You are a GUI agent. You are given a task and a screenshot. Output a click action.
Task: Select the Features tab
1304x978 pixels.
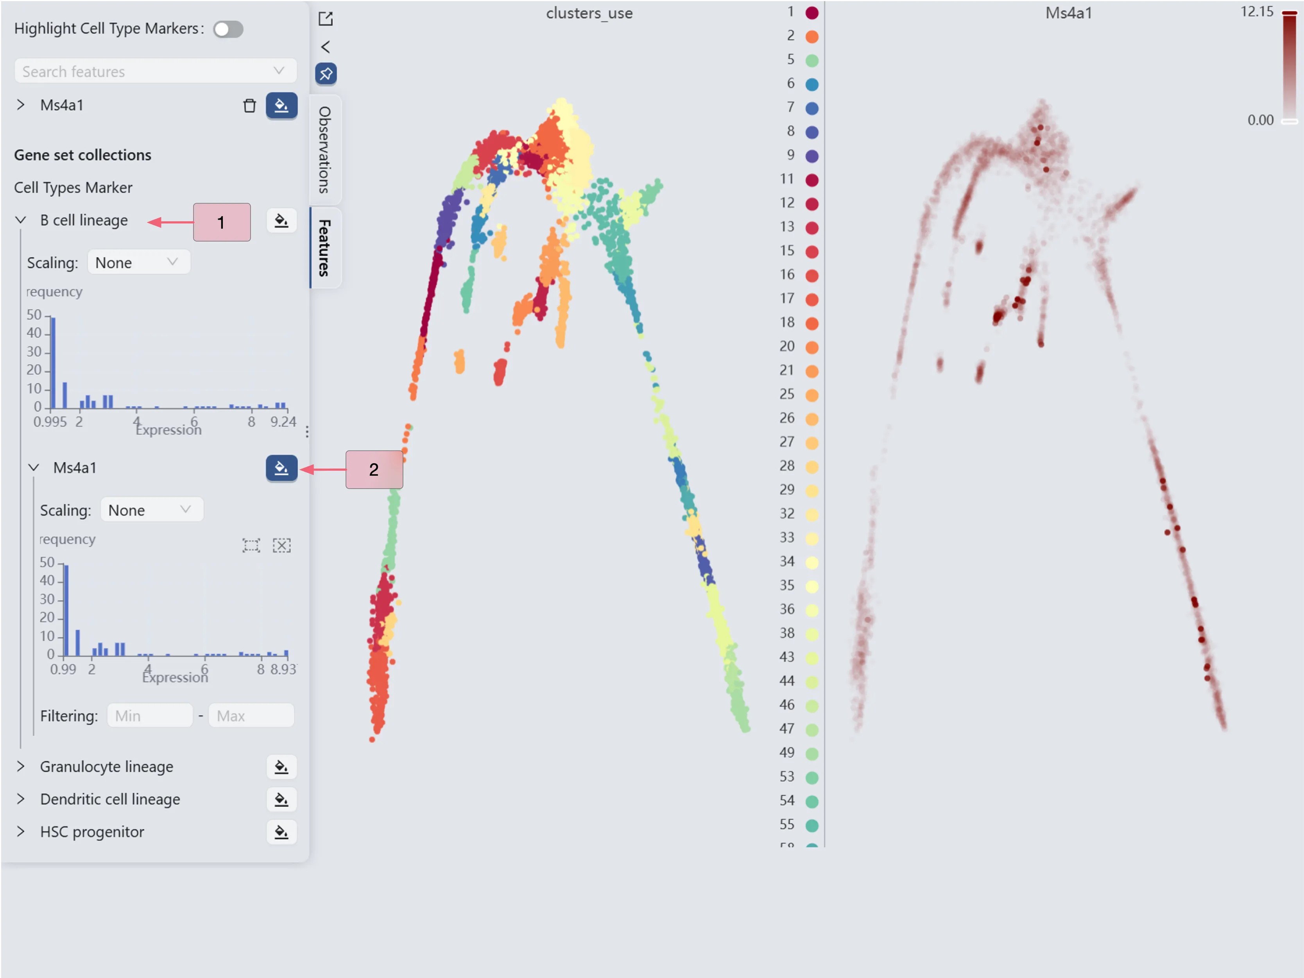click(325, 247)
